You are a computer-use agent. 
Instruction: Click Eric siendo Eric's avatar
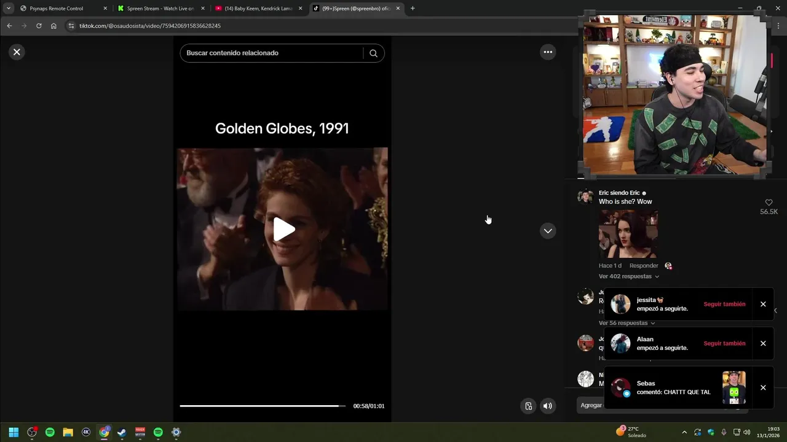pos(585,196)
